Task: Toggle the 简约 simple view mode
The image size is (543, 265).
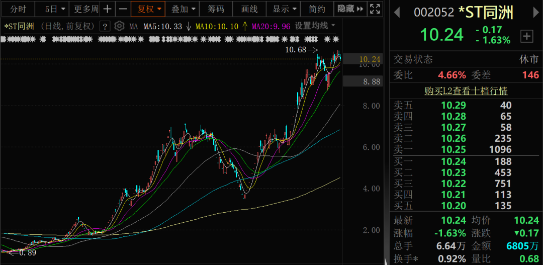Action: click(317, 9)
